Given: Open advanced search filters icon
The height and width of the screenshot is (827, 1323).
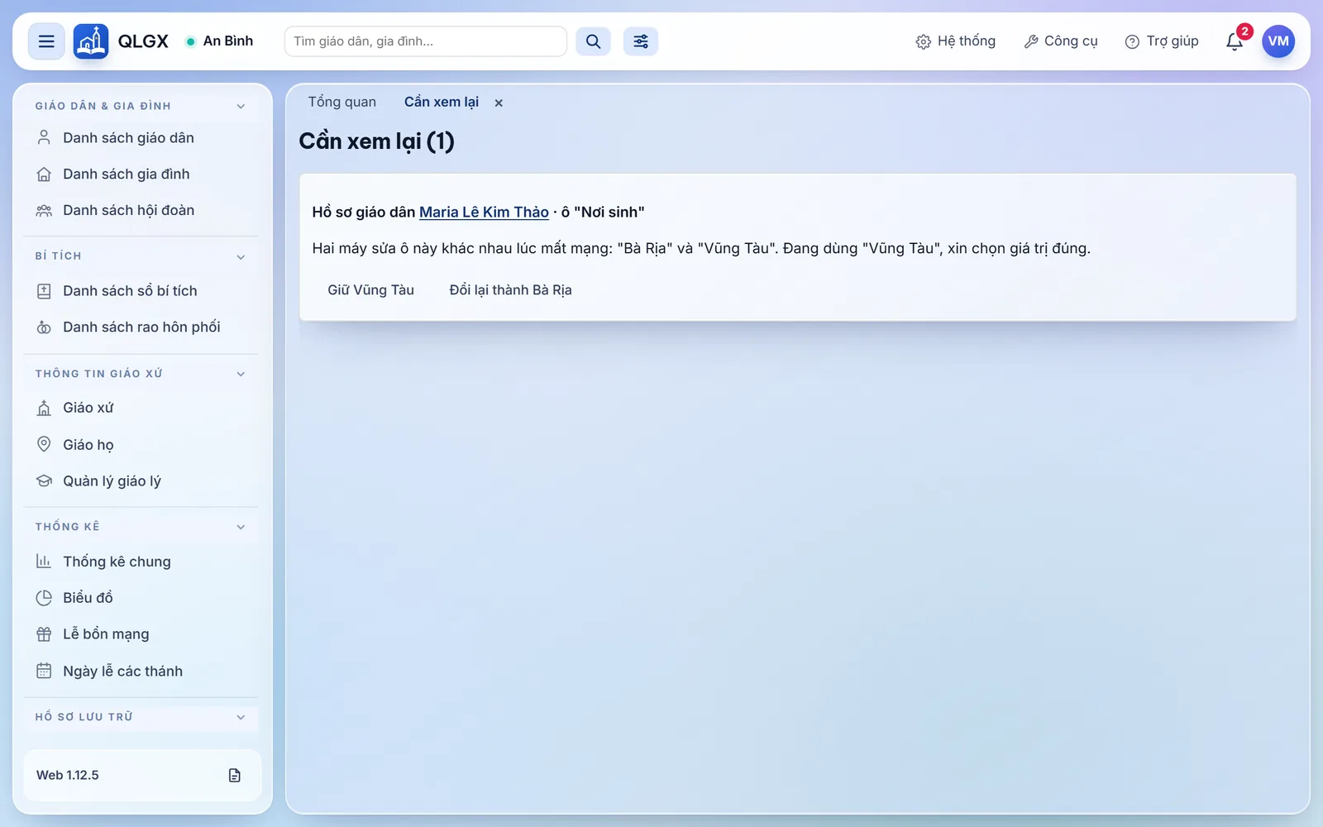Looking at the screenshot, I should 641,41.
